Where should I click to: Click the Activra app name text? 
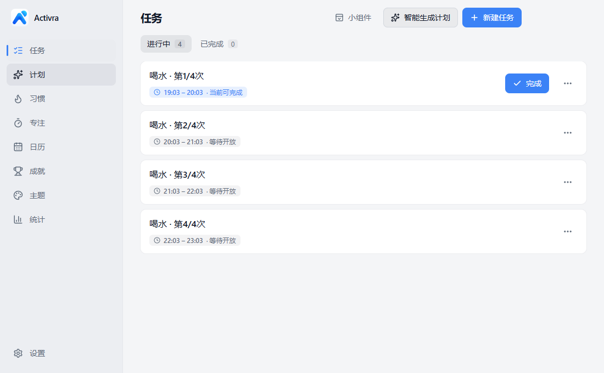coord(46,18)
